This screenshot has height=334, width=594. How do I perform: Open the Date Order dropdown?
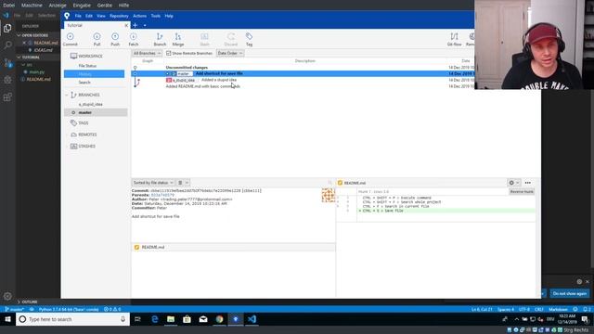click(230, 53)
